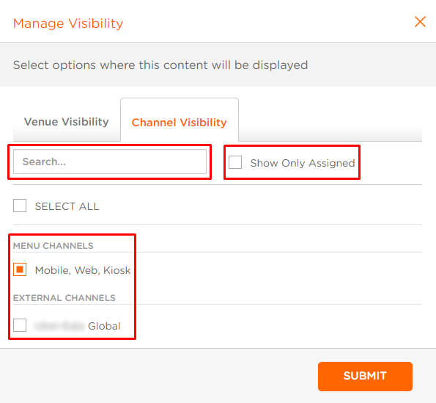The image size is (436, 403).
Task: Check the Global external channel checkbox
Action: [x=20, y=325]
